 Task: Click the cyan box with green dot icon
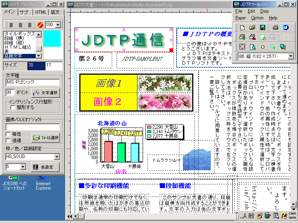[x=273, y=47]
